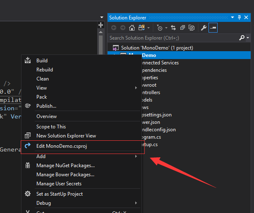Select bower.json in the tree
254x213 pixels.
[x=151, y=122]
